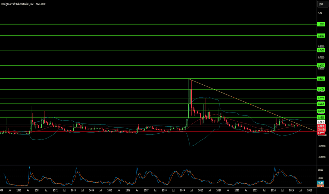The width and height of the screenshot is (329, 194).
Task: Click 2020 on the time axis
Action: [201, 190]
